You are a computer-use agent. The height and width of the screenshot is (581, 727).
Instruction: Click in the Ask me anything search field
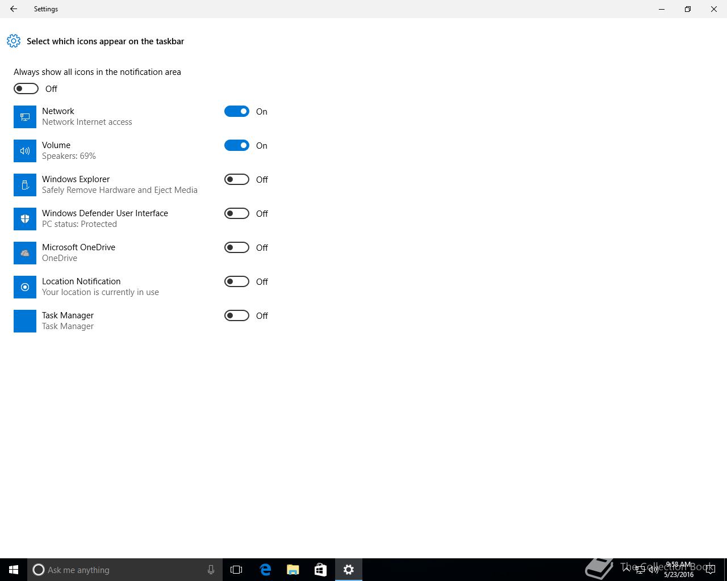click(x=125, y=570)
